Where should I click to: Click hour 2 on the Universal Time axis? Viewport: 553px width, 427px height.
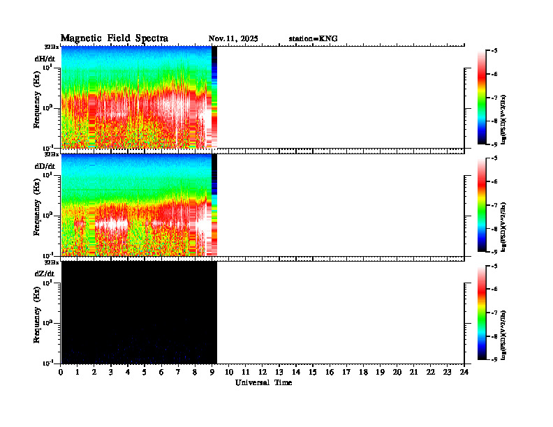(x=94, y=372)
